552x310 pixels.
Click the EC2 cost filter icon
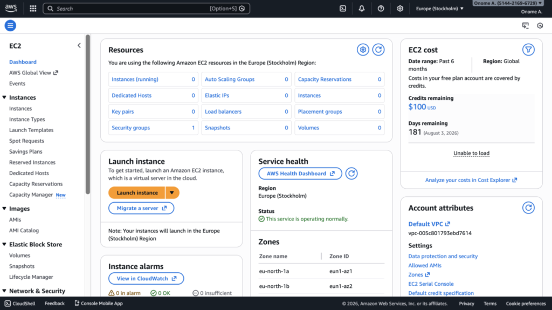click(528, 50)
